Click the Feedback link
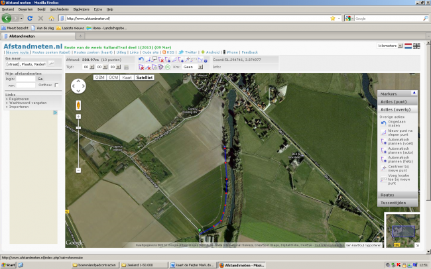 pos(249,52)
